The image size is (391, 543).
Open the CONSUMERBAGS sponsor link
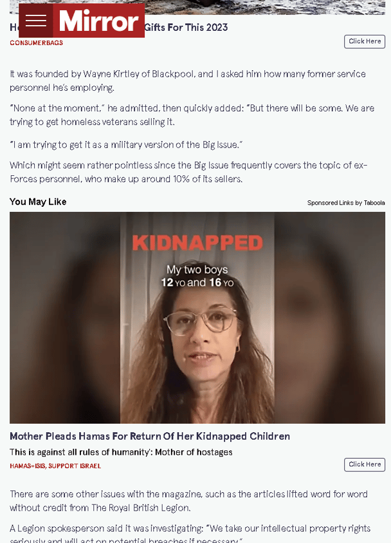36,43
